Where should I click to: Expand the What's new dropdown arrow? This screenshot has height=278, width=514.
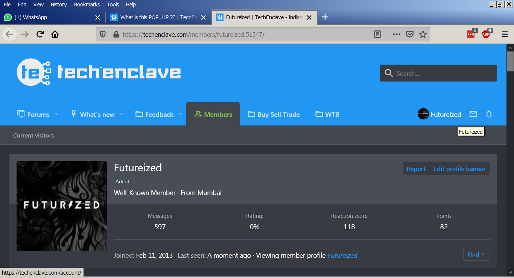click(122, 114)
